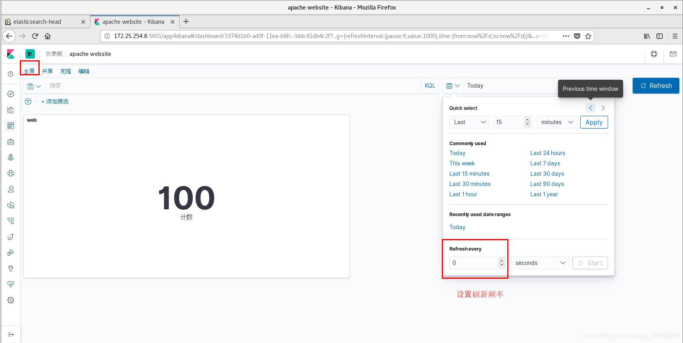
Task: Open Visualize chart icon in sidebar
Action: tap(11, 110)
